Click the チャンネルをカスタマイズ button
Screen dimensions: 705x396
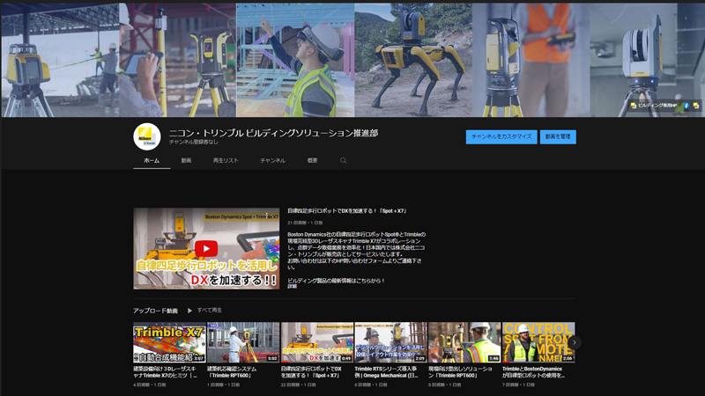[501, 136]
